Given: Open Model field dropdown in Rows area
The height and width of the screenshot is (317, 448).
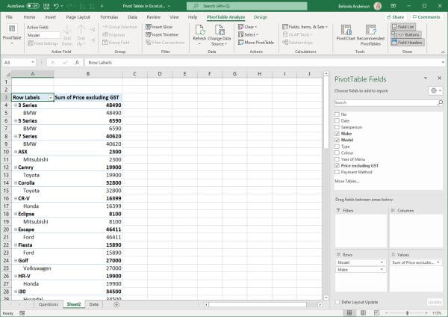Looking at the screenshot, I should pyautogui.click(x=382, y=262).
